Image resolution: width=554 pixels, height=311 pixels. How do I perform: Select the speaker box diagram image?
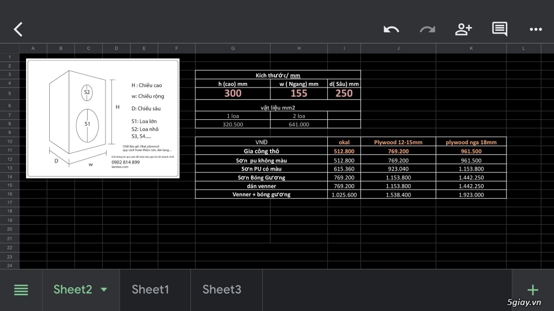tap(103, 118)
